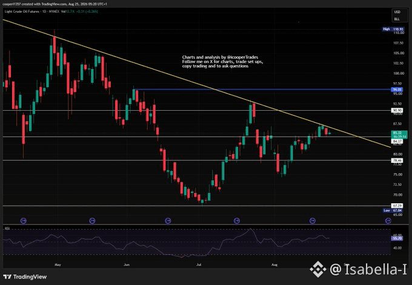
Task: Click the Aug label on the time axis
Action: point(274,264)
